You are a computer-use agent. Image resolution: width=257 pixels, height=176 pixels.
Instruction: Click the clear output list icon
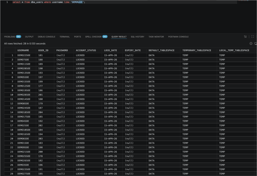pos(245,37)
